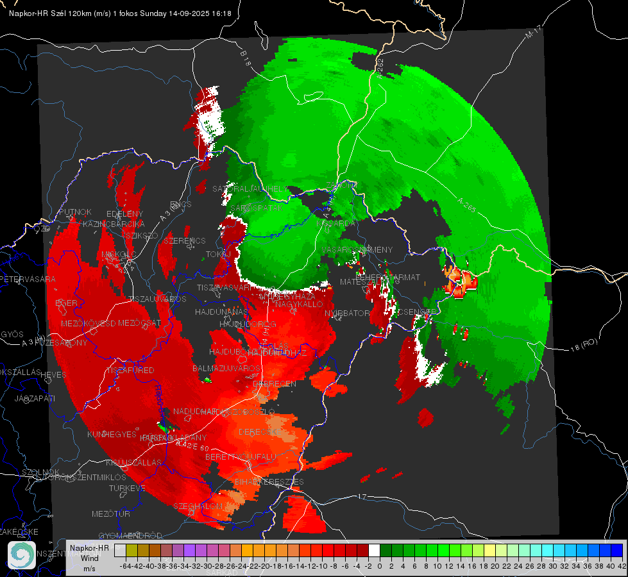628x577 pixels.
Task: Click the Napkor-HR Wind m/s legend label
Action: pyautogui.click(x=89, y=558)
